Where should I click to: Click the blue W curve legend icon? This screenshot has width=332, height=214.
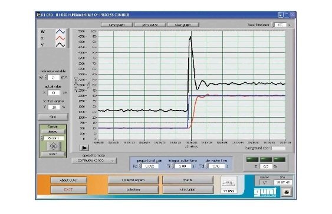[x=60, y=32]
